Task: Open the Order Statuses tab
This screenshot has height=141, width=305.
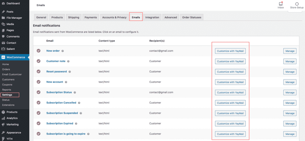Action: (x=192, y=17)
